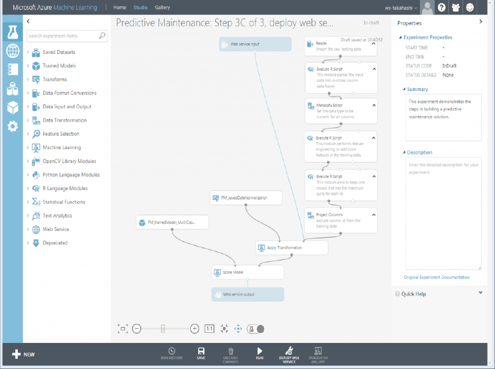This screenshot has height=369, width=495.
Task: Select the Score Model module
Action: tap(247, 272)
